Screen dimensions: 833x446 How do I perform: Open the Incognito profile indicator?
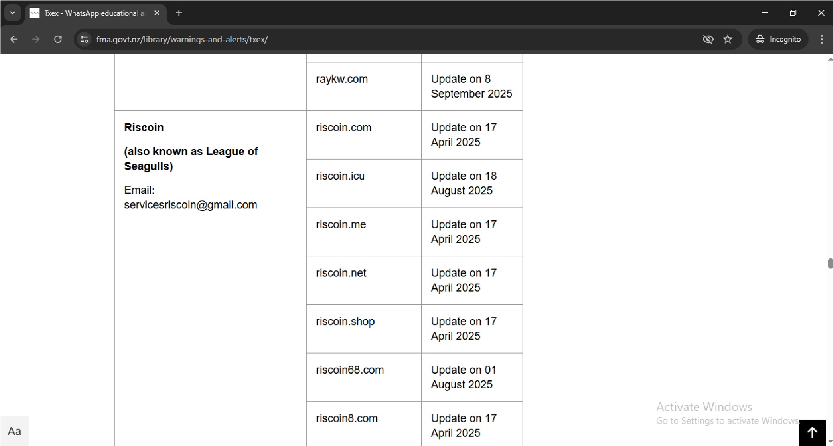click(x=778, y=39)
